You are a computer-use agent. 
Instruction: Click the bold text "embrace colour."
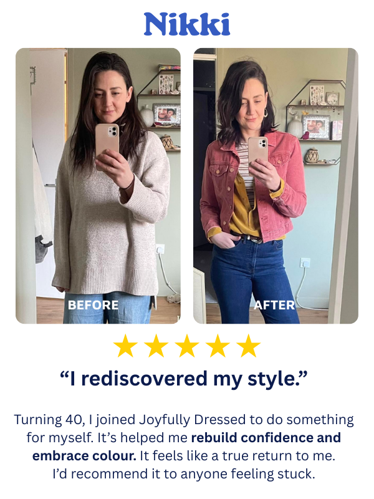84,456
